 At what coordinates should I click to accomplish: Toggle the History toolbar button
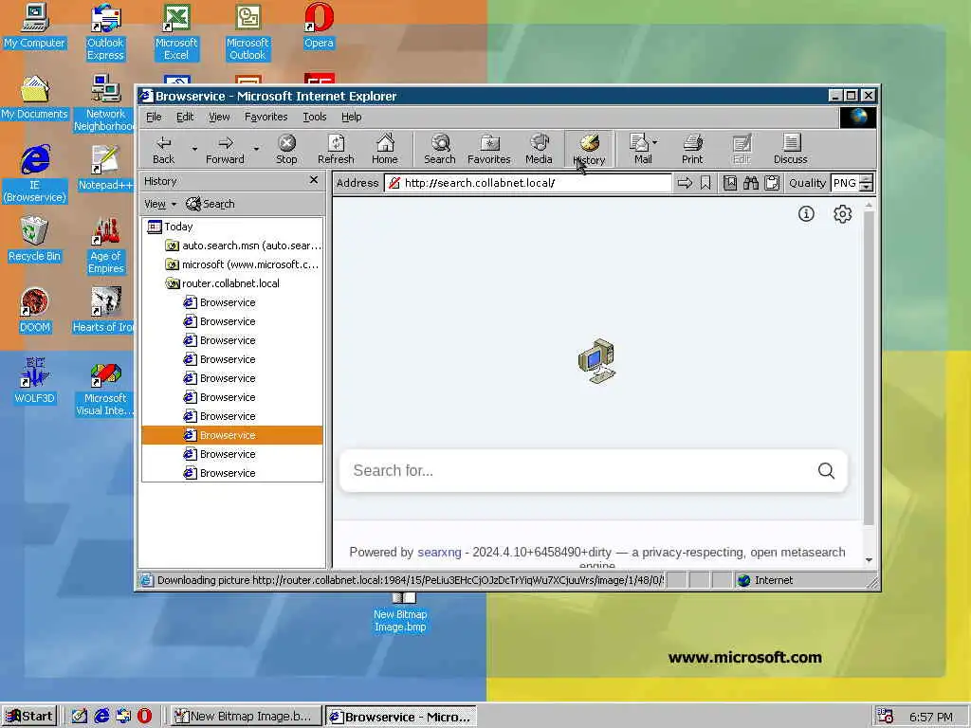pos(589,149)
